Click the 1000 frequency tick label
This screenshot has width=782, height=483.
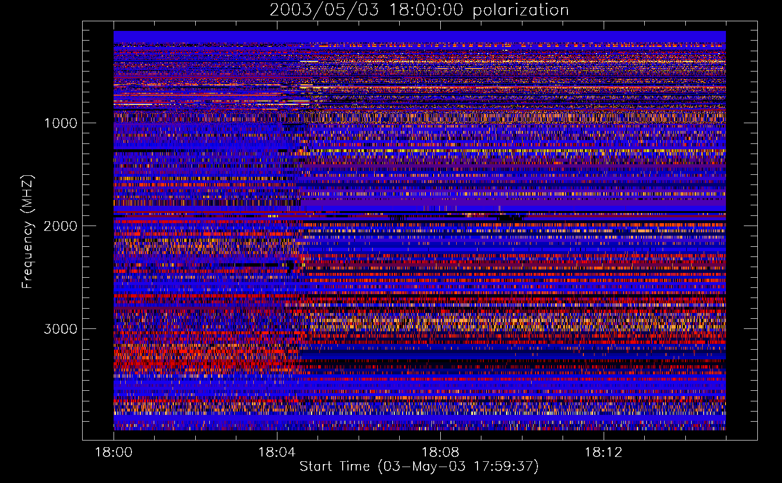coord(60,123)
